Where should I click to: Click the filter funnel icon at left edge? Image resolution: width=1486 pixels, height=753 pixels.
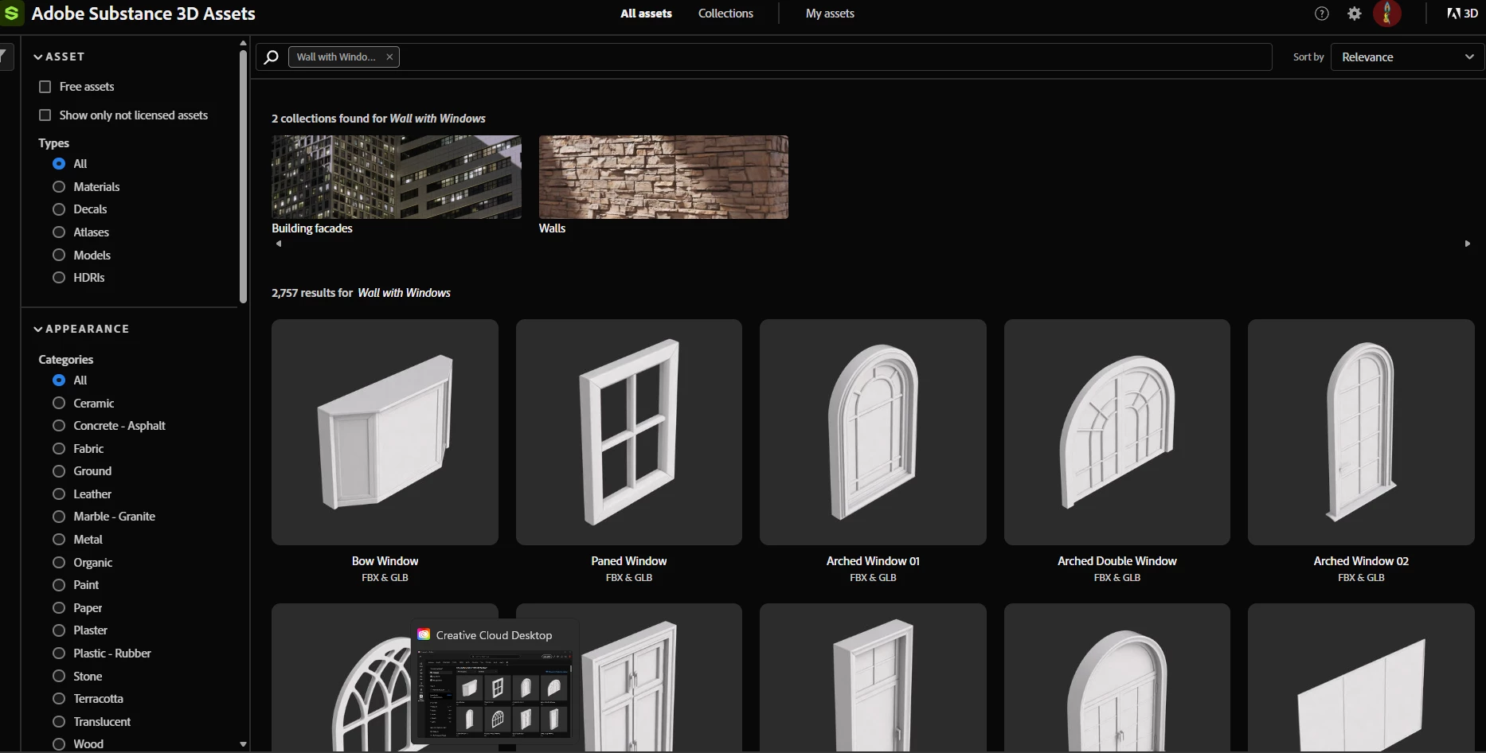pyautogui.click(x=4, y=56)
